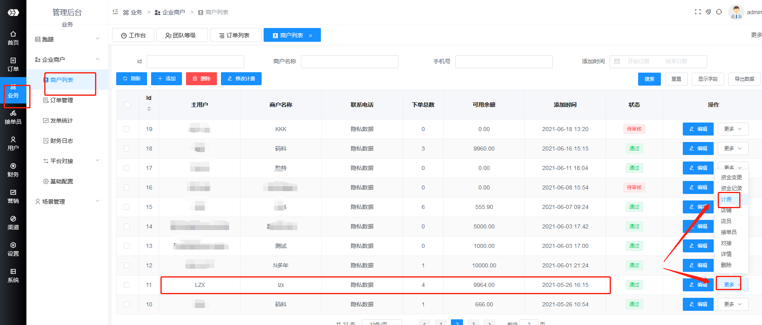The width and height of the screenshot is (762, 325).
Task: Collapse the 企业商户 menu group
Action: (x=67, y=60)
